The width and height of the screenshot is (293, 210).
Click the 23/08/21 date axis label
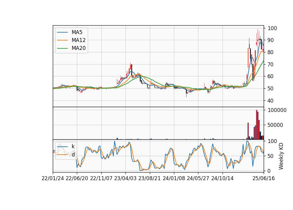point(150,179)
